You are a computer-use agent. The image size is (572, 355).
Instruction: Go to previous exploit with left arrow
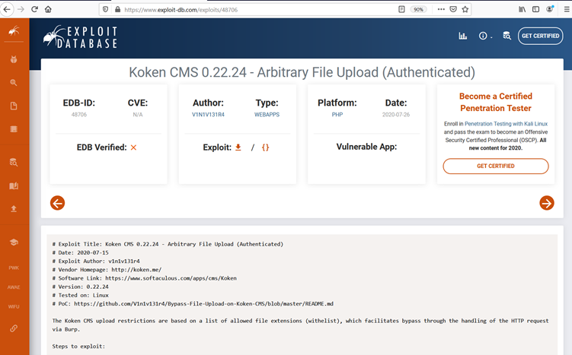57,202
